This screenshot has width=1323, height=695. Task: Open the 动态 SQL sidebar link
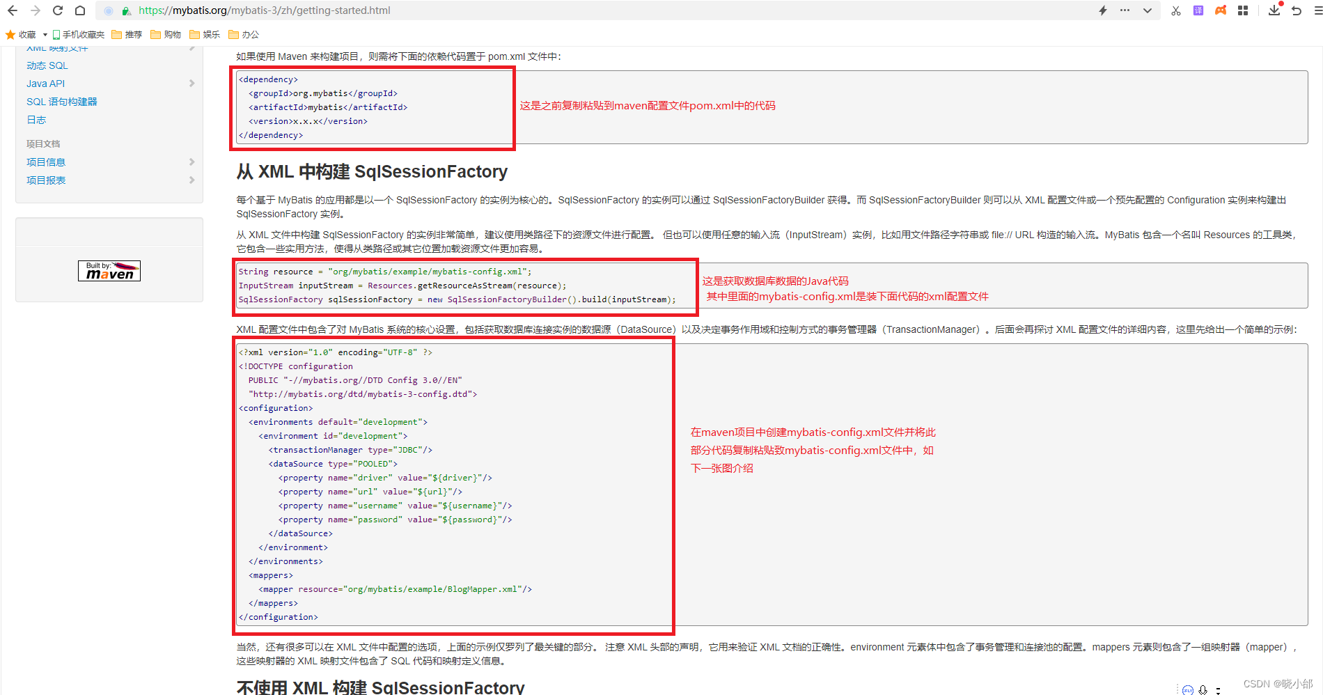pos(47,65)
